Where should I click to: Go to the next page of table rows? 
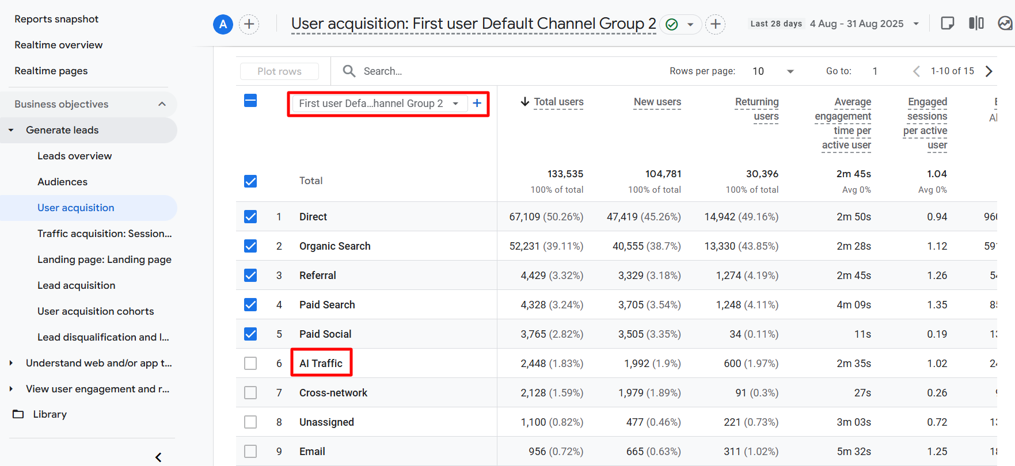989,71
